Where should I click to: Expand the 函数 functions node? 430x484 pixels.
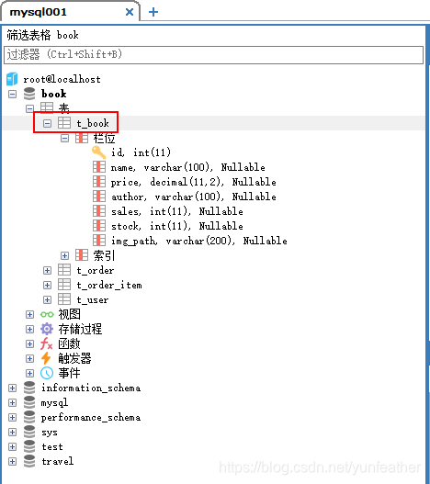point(29,343)
